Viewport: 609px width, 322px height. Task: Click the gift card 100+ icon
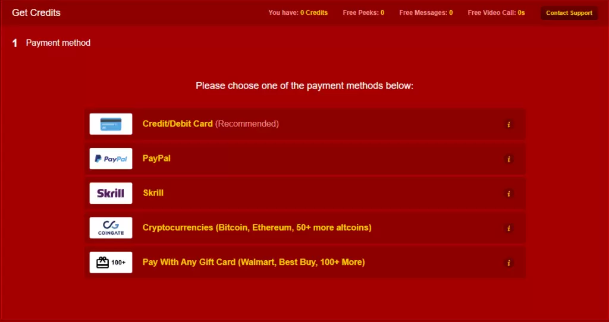(x=111, y=262)
